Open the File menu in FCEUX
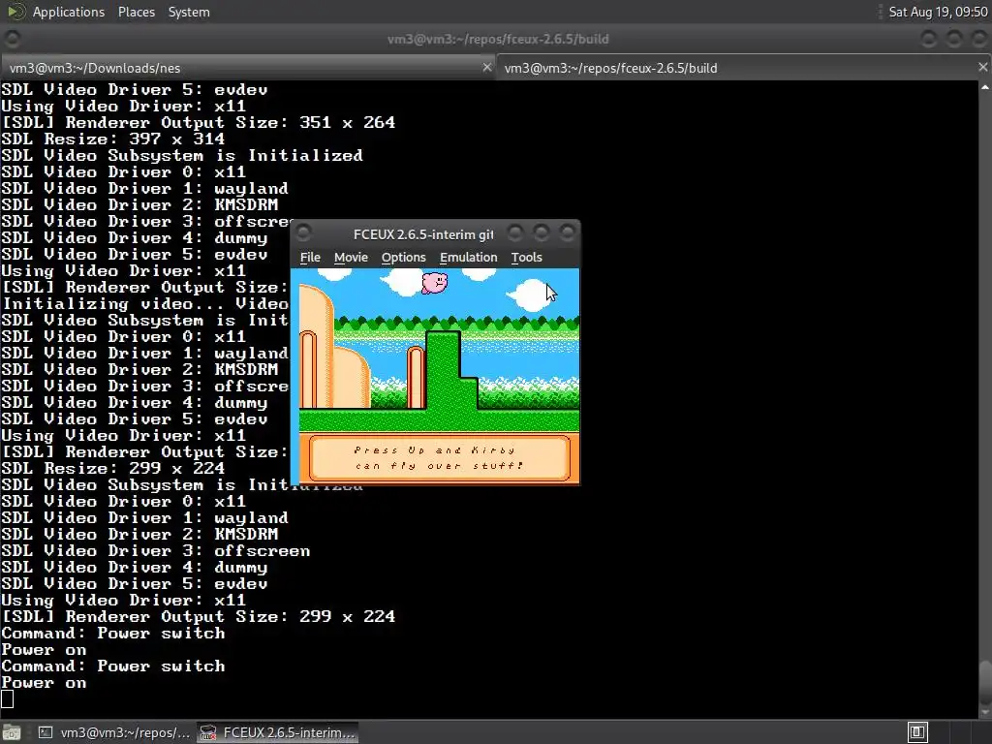This screenshot has width=992, height=744. (310, 258)
